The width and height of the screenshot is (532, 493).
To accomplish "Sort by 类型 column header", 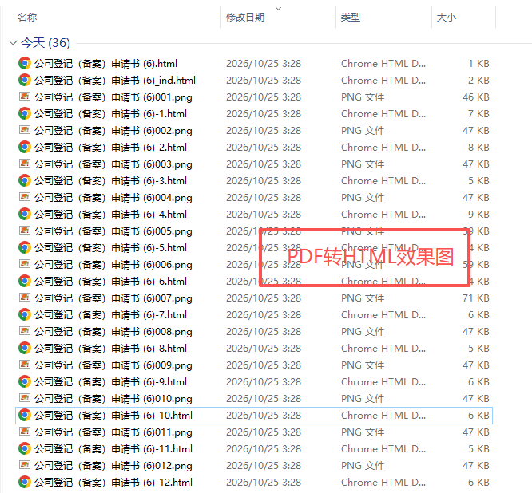I will point(351,18).
